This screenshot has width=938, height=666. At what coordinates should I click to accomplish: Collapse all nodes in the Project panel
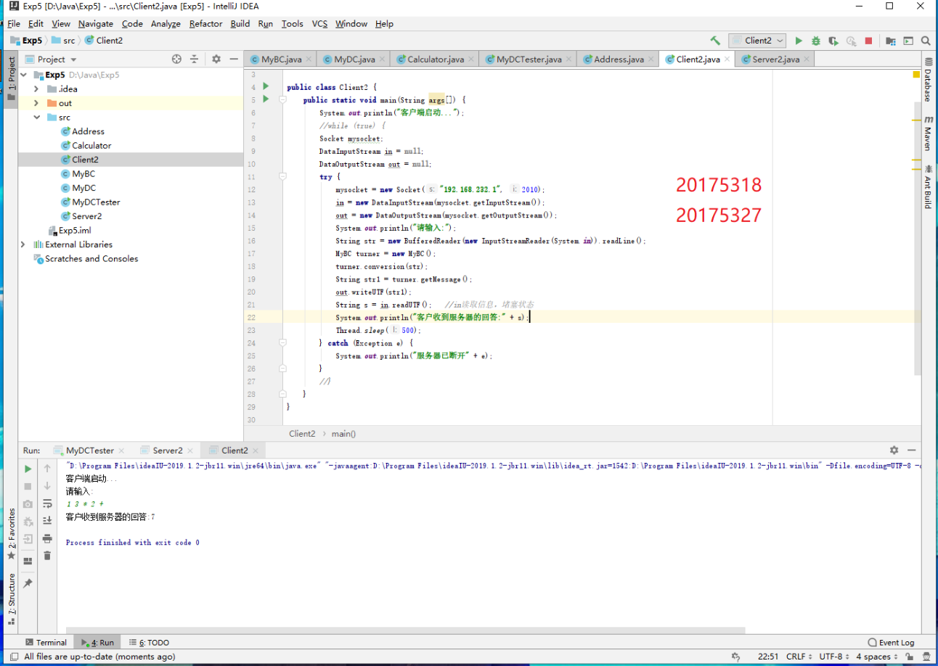(195, 59)
